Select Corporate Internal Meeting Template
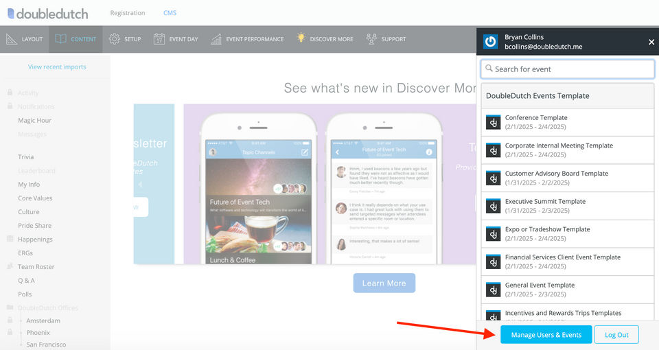Viewport: 659px width, 350px height. click(568, 150)
